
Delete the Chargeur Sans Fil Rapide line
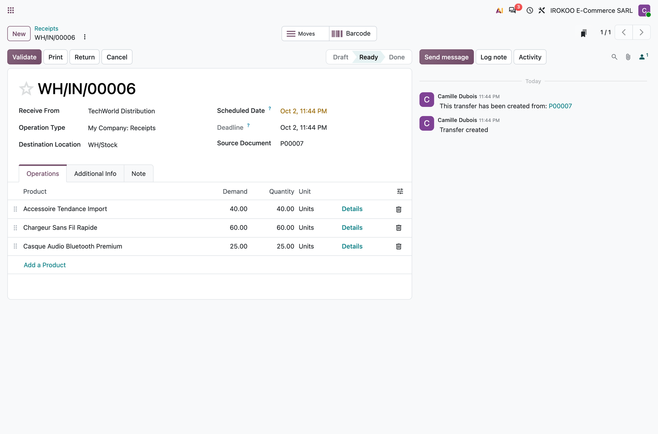399,228
